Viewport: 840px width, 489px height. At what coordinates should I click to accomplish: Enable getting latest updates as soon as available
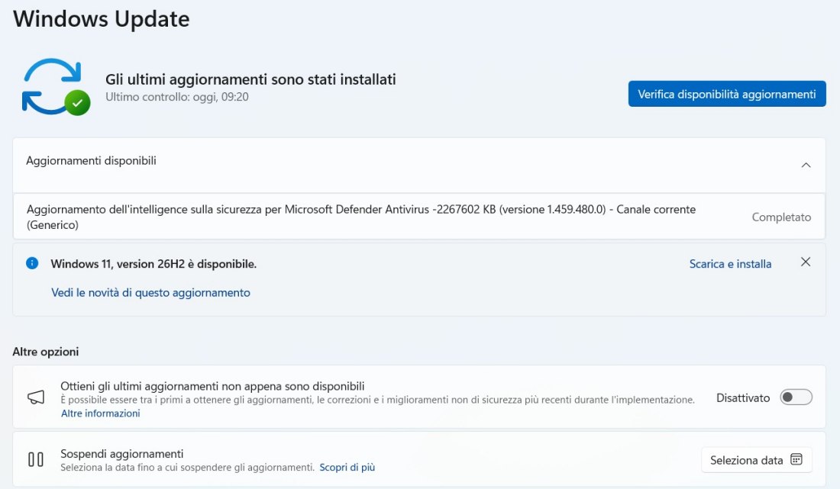(796, 397)
